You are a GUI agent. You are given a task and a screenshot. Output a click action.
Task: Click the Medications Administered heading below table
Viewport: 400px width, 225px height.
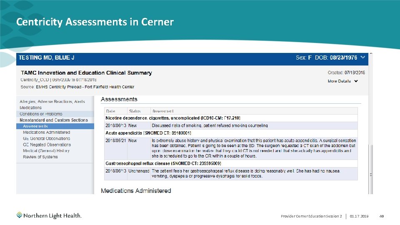coord(136,190)
